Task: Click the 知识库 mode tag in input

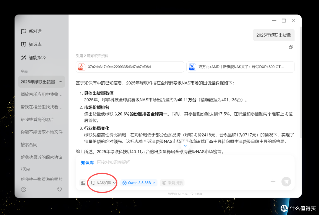Action: click(87, 163)
